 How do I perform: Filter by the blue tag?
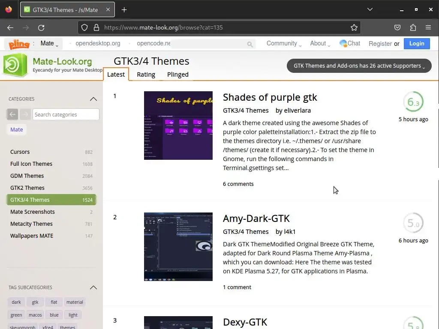click(x=54, y=315)
